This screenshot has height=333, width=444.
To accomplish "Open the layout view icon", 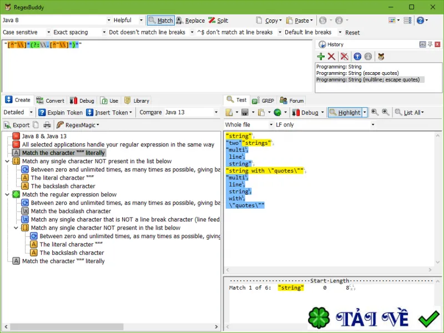I will (x=392, y=21).
